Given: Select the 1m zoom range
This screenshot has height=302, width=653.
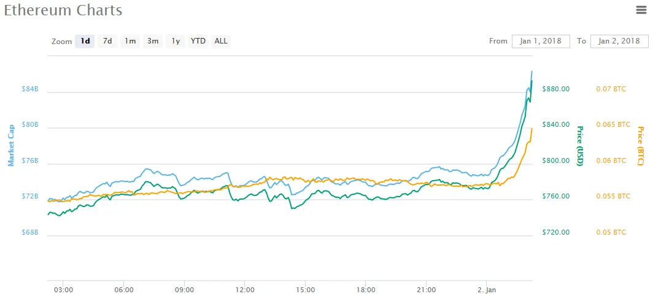Looking at the screenshot, I should point(130,41).
